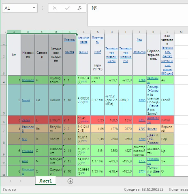Open the Углерод hyperlink

click(28, 151)
